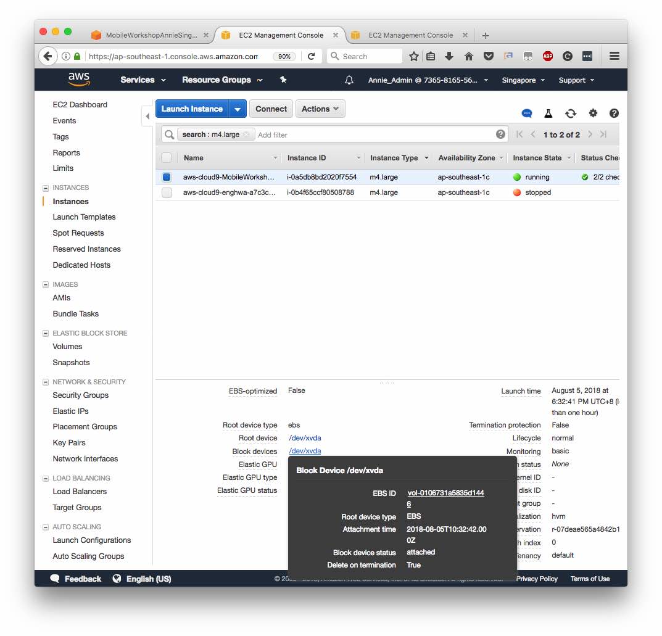
Task: Open the browser hamburger menu
Action: tap(614, 56)
